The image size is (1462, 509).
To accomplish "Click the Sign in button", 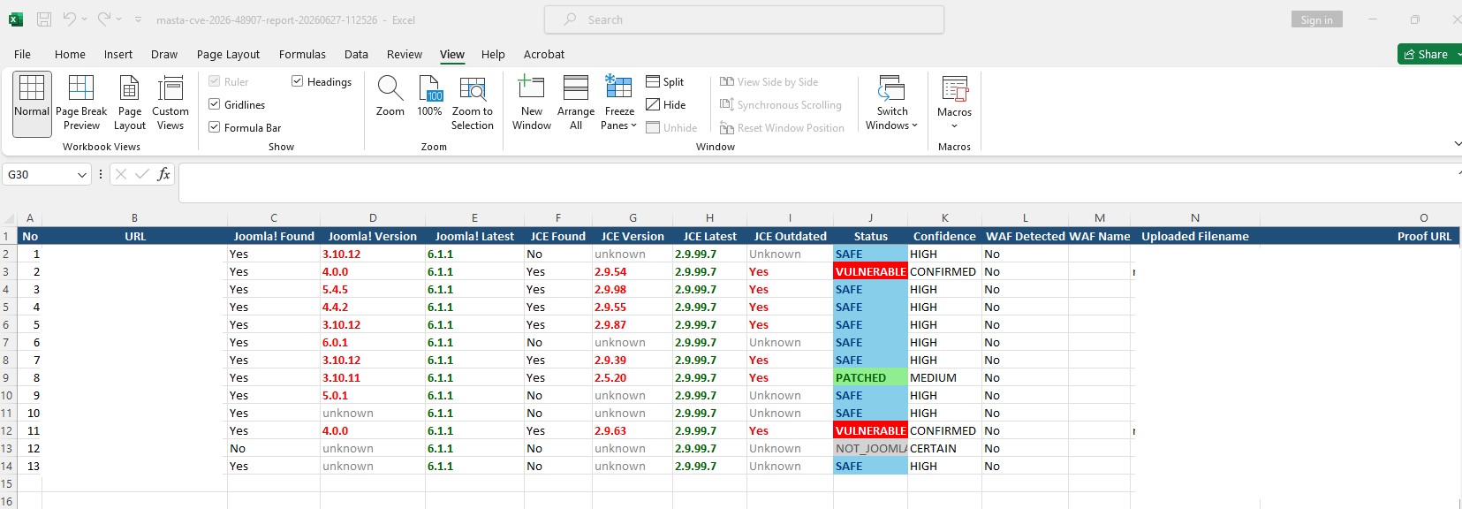I will [x=1316, y=19].
